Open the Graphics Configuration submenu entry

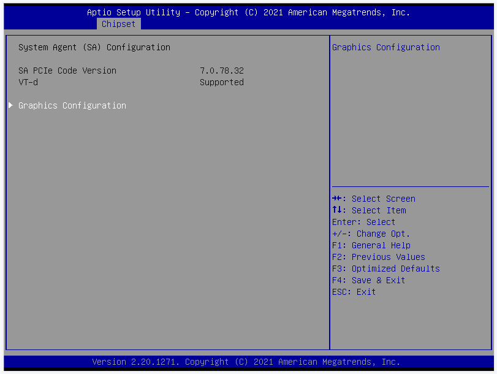[72, 105]
